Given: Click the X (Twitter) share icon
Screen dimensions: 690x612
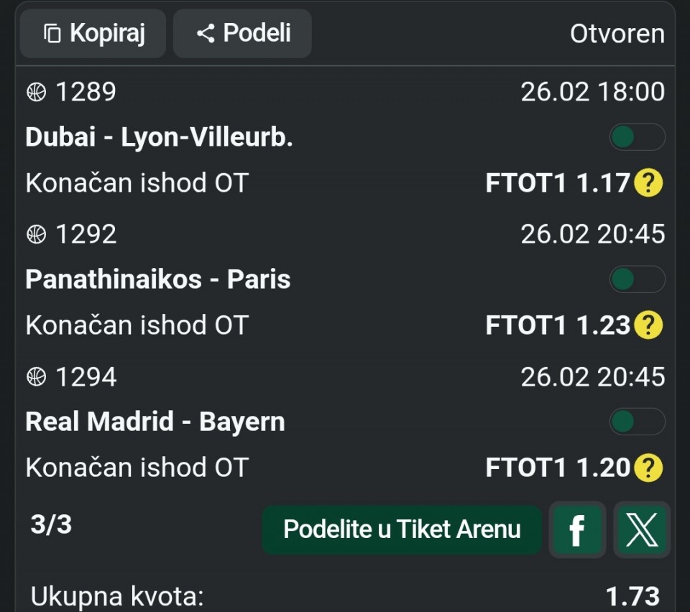Looking at the screenshot, I should (x=641, y=530).
